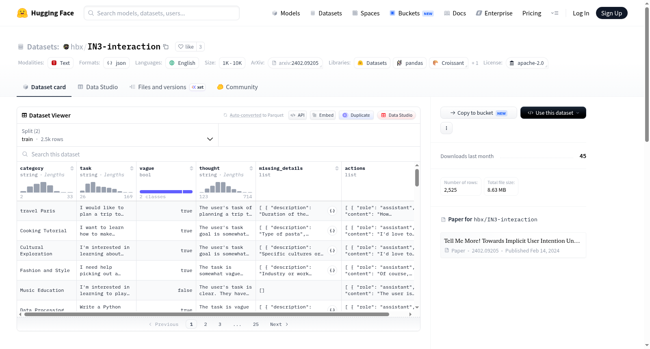This screenshot has width=650, height=349.
Task: Click the table vertical scrollbar thumb
Action: click(417, 178)
